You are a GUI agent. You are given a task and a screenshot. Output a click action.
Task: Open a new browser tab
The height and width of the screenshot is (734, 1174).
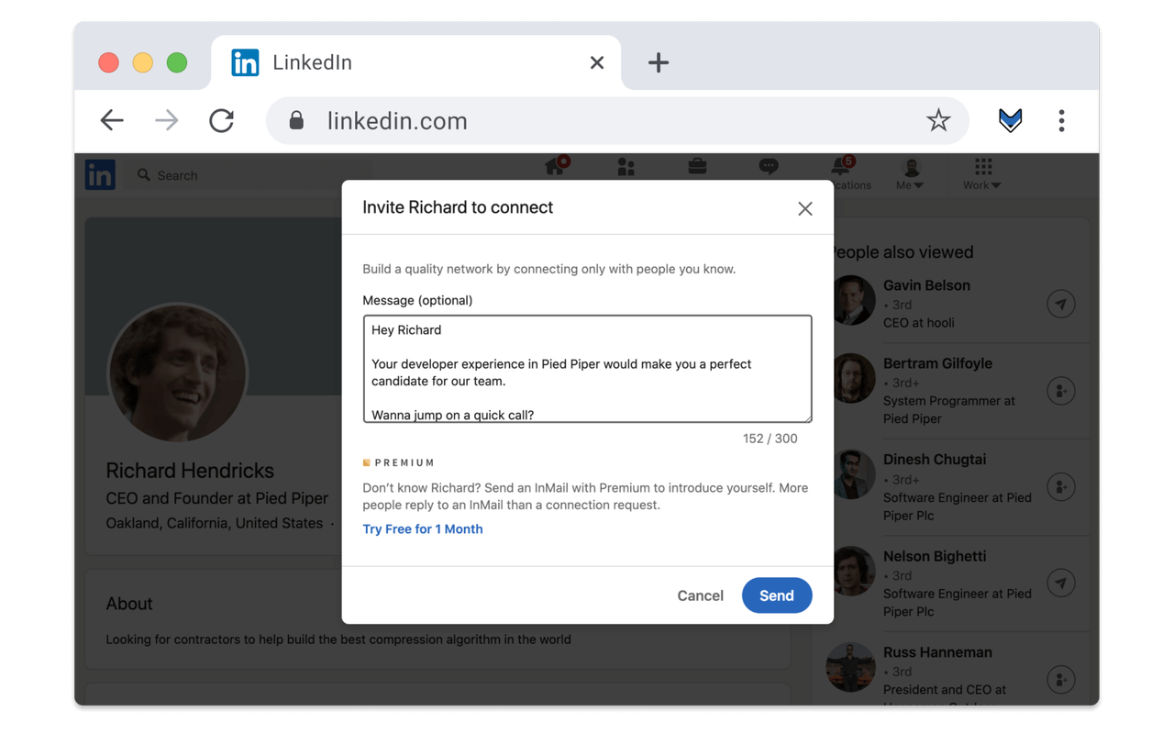[658, 62]
